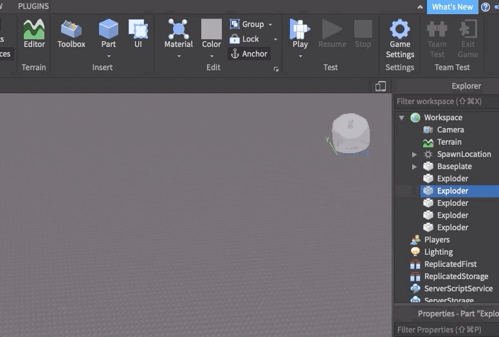The height and width of the screenshot is (337, 499).
Task: Open the Color dropdown arrow
Action: point(212,57)
